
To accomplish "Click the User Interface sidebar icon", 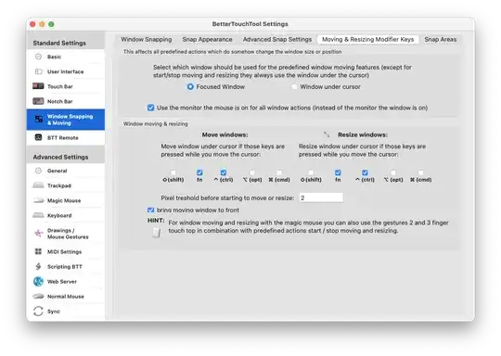I will [x=38, y=71].
